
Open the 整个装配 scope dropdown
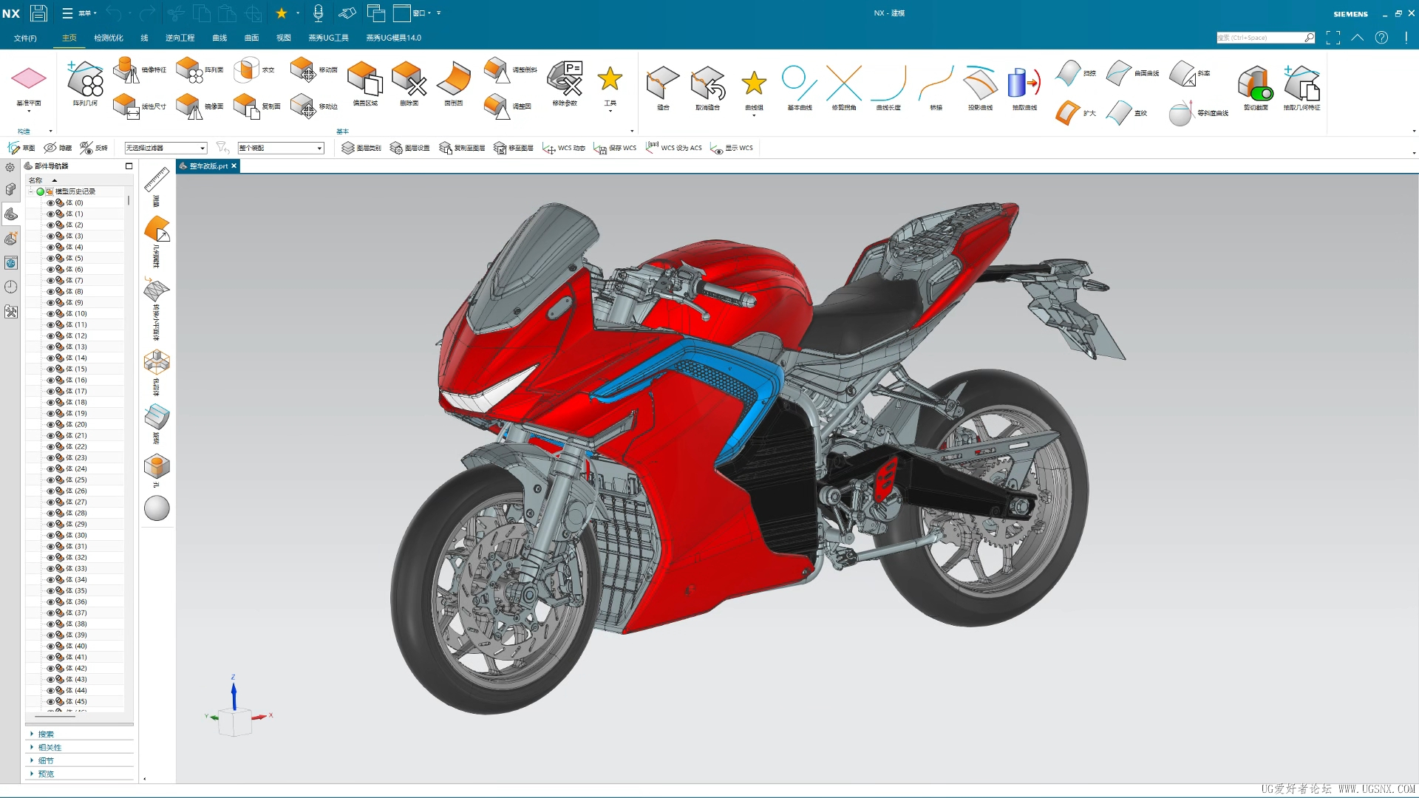tap(281, 148)
